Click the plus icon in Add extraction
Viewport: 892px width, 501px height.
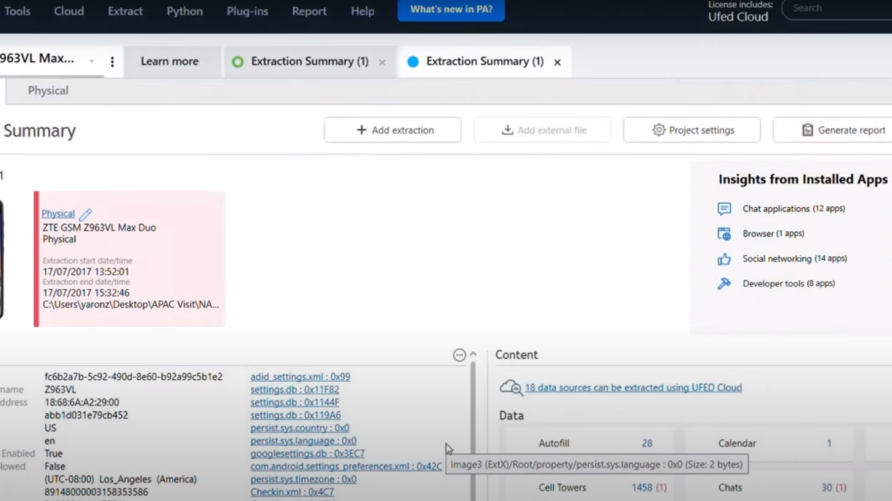coord(361,130)
